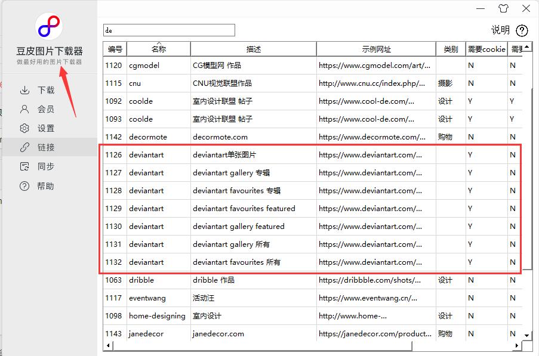The image size is (539, 356).
Task: Click the 摄影 category cell in cnu row
Action: pos(451,83)
